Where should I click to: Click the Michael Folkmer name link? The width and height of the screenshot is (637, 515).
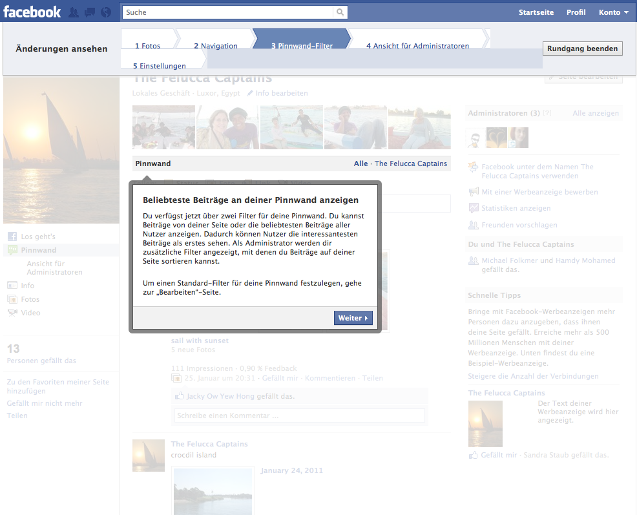click(510, 260)
